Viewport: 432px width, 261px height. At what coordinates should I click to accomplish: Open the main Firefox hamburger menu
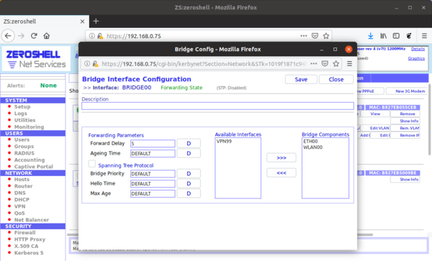click(x=424, y=36)
